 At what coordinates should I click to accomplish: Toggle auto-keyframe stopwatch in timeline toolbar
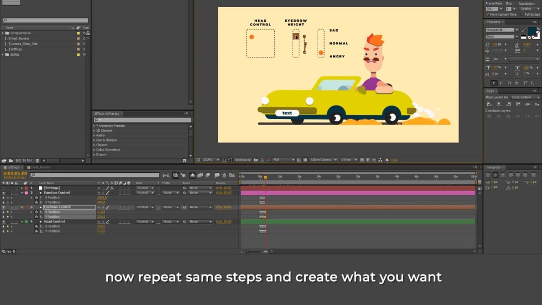click(x=224, y=175)
